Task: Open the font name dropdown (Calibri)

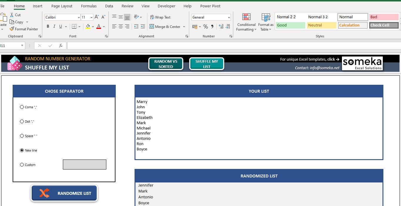Action: 78,17
